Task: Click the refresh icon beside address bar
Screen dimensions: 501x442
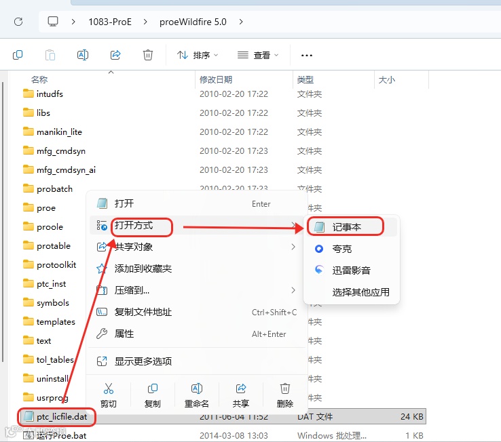Action: click(x=18, y=22)
